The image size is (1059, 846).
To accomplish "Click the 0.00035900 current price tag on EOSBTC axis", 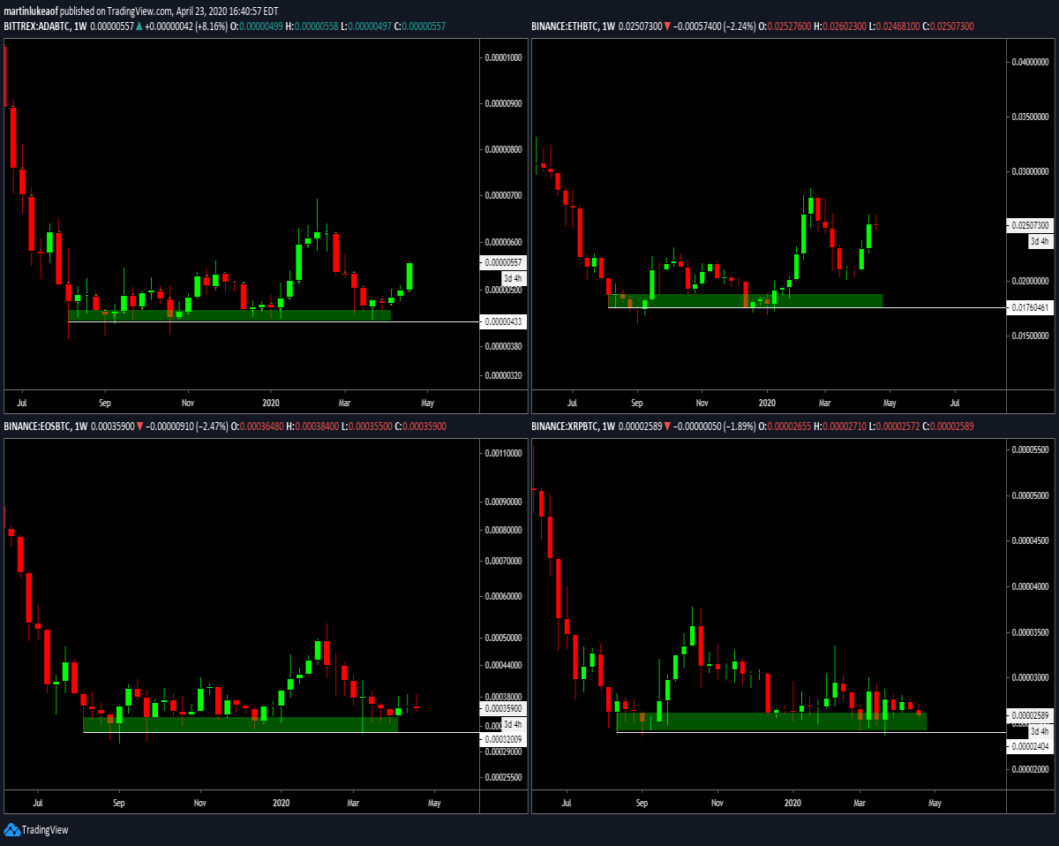I will tap(504, 708).
